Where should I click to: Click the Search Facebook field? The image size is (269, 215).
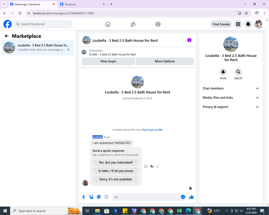[x=43, y=24]
